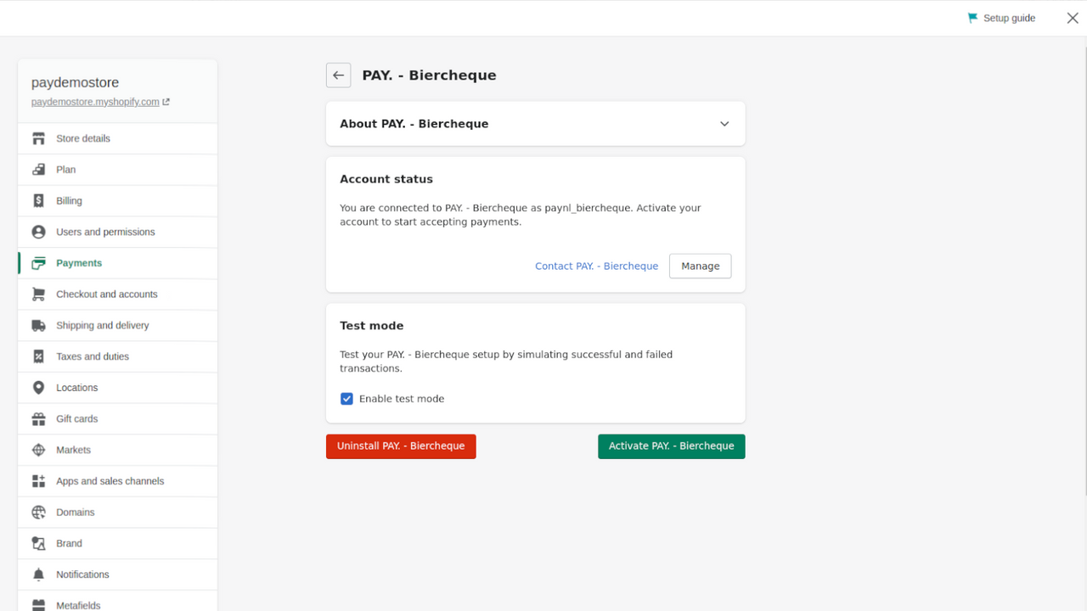Viewport: 1087px width, 611px height.
Task: Open Users and permissions
Action: coord(117,232)
